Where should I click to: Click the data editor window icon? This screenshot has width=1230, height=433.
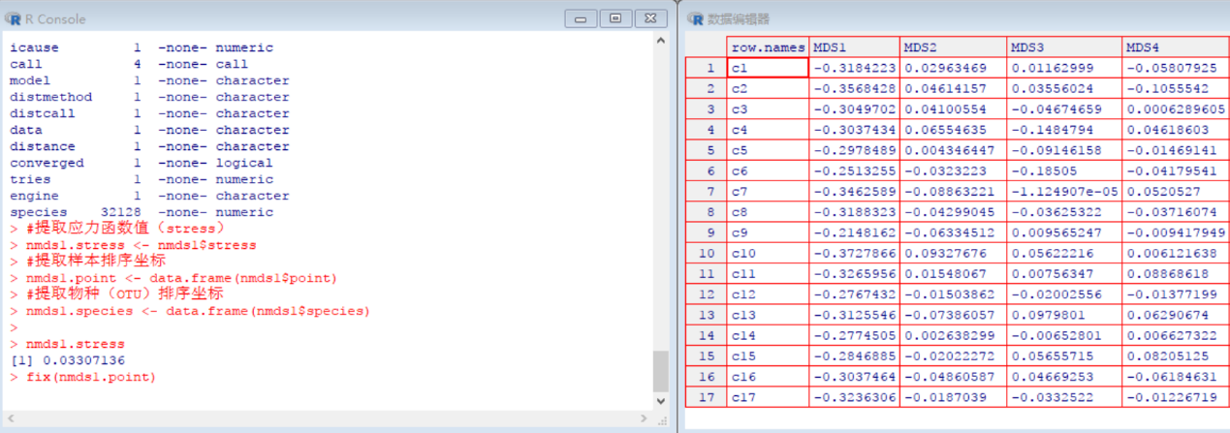697,18
